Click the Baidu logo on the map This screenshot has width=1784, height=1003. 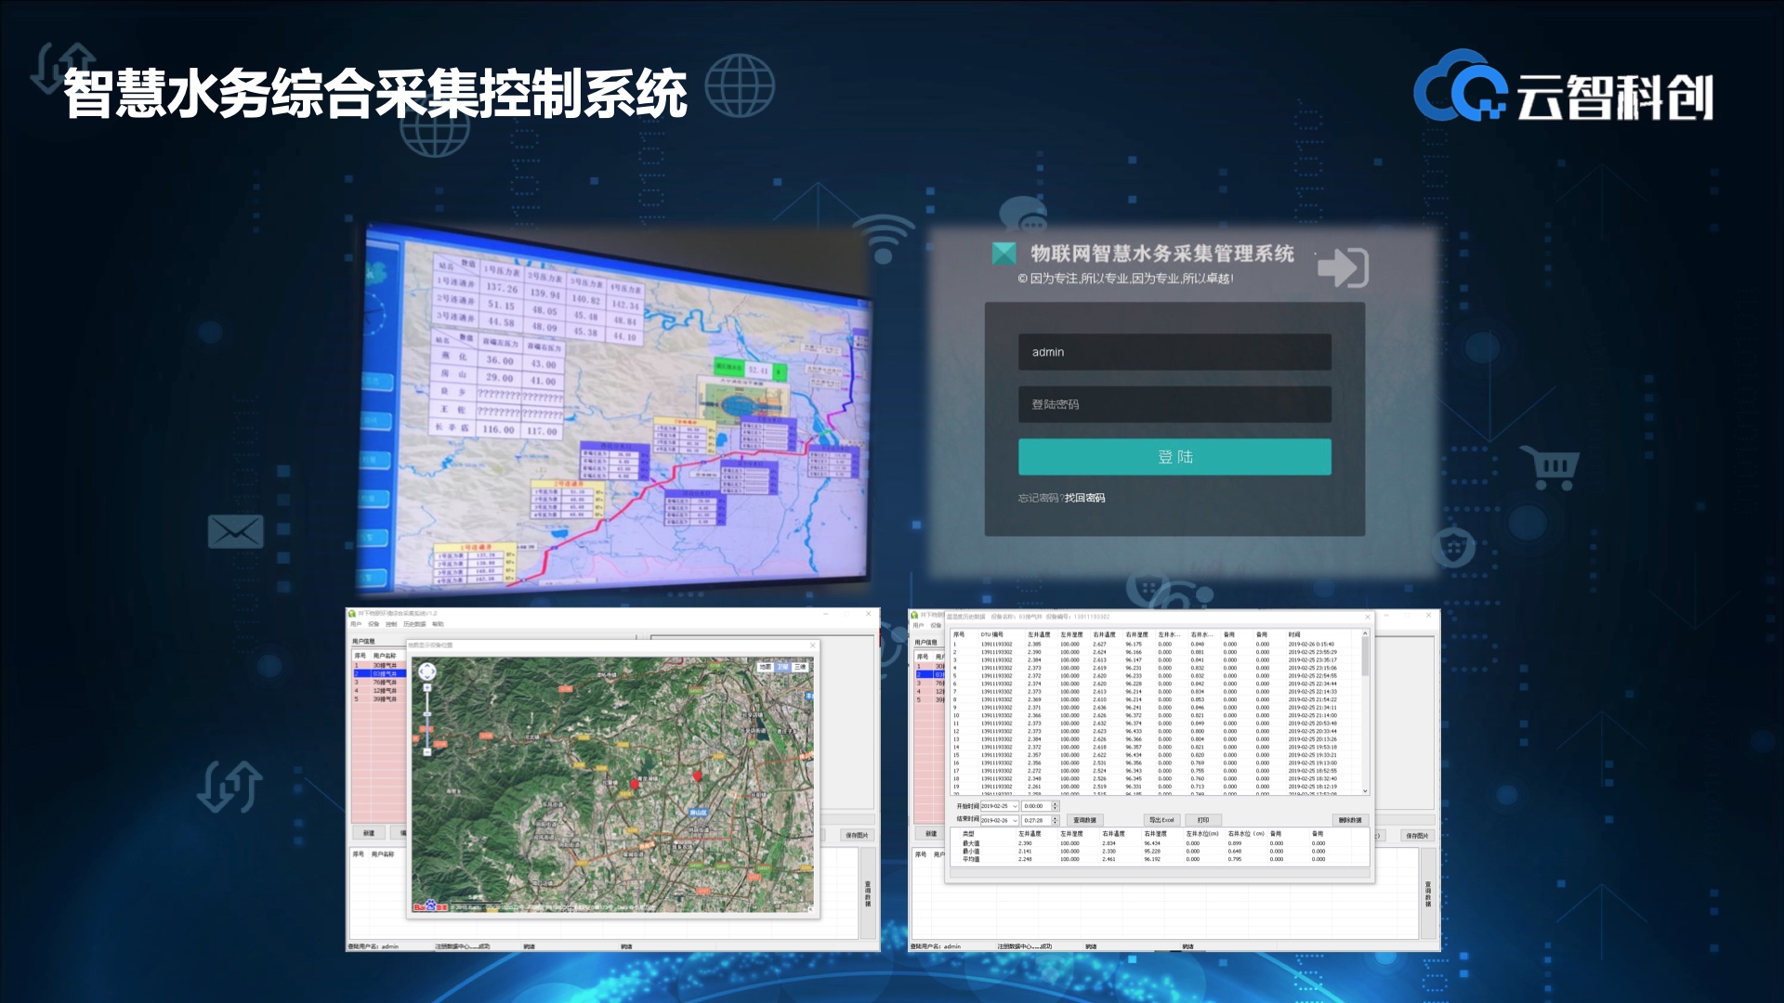click(x=430, y=906)
